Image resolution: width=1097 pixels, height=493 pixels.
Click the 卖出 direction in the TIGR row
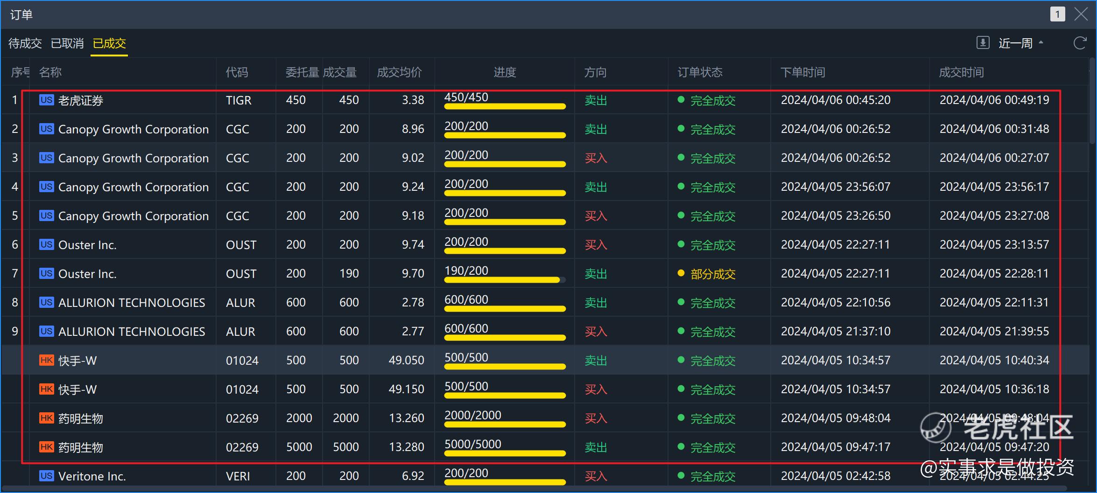click(596, 100)
